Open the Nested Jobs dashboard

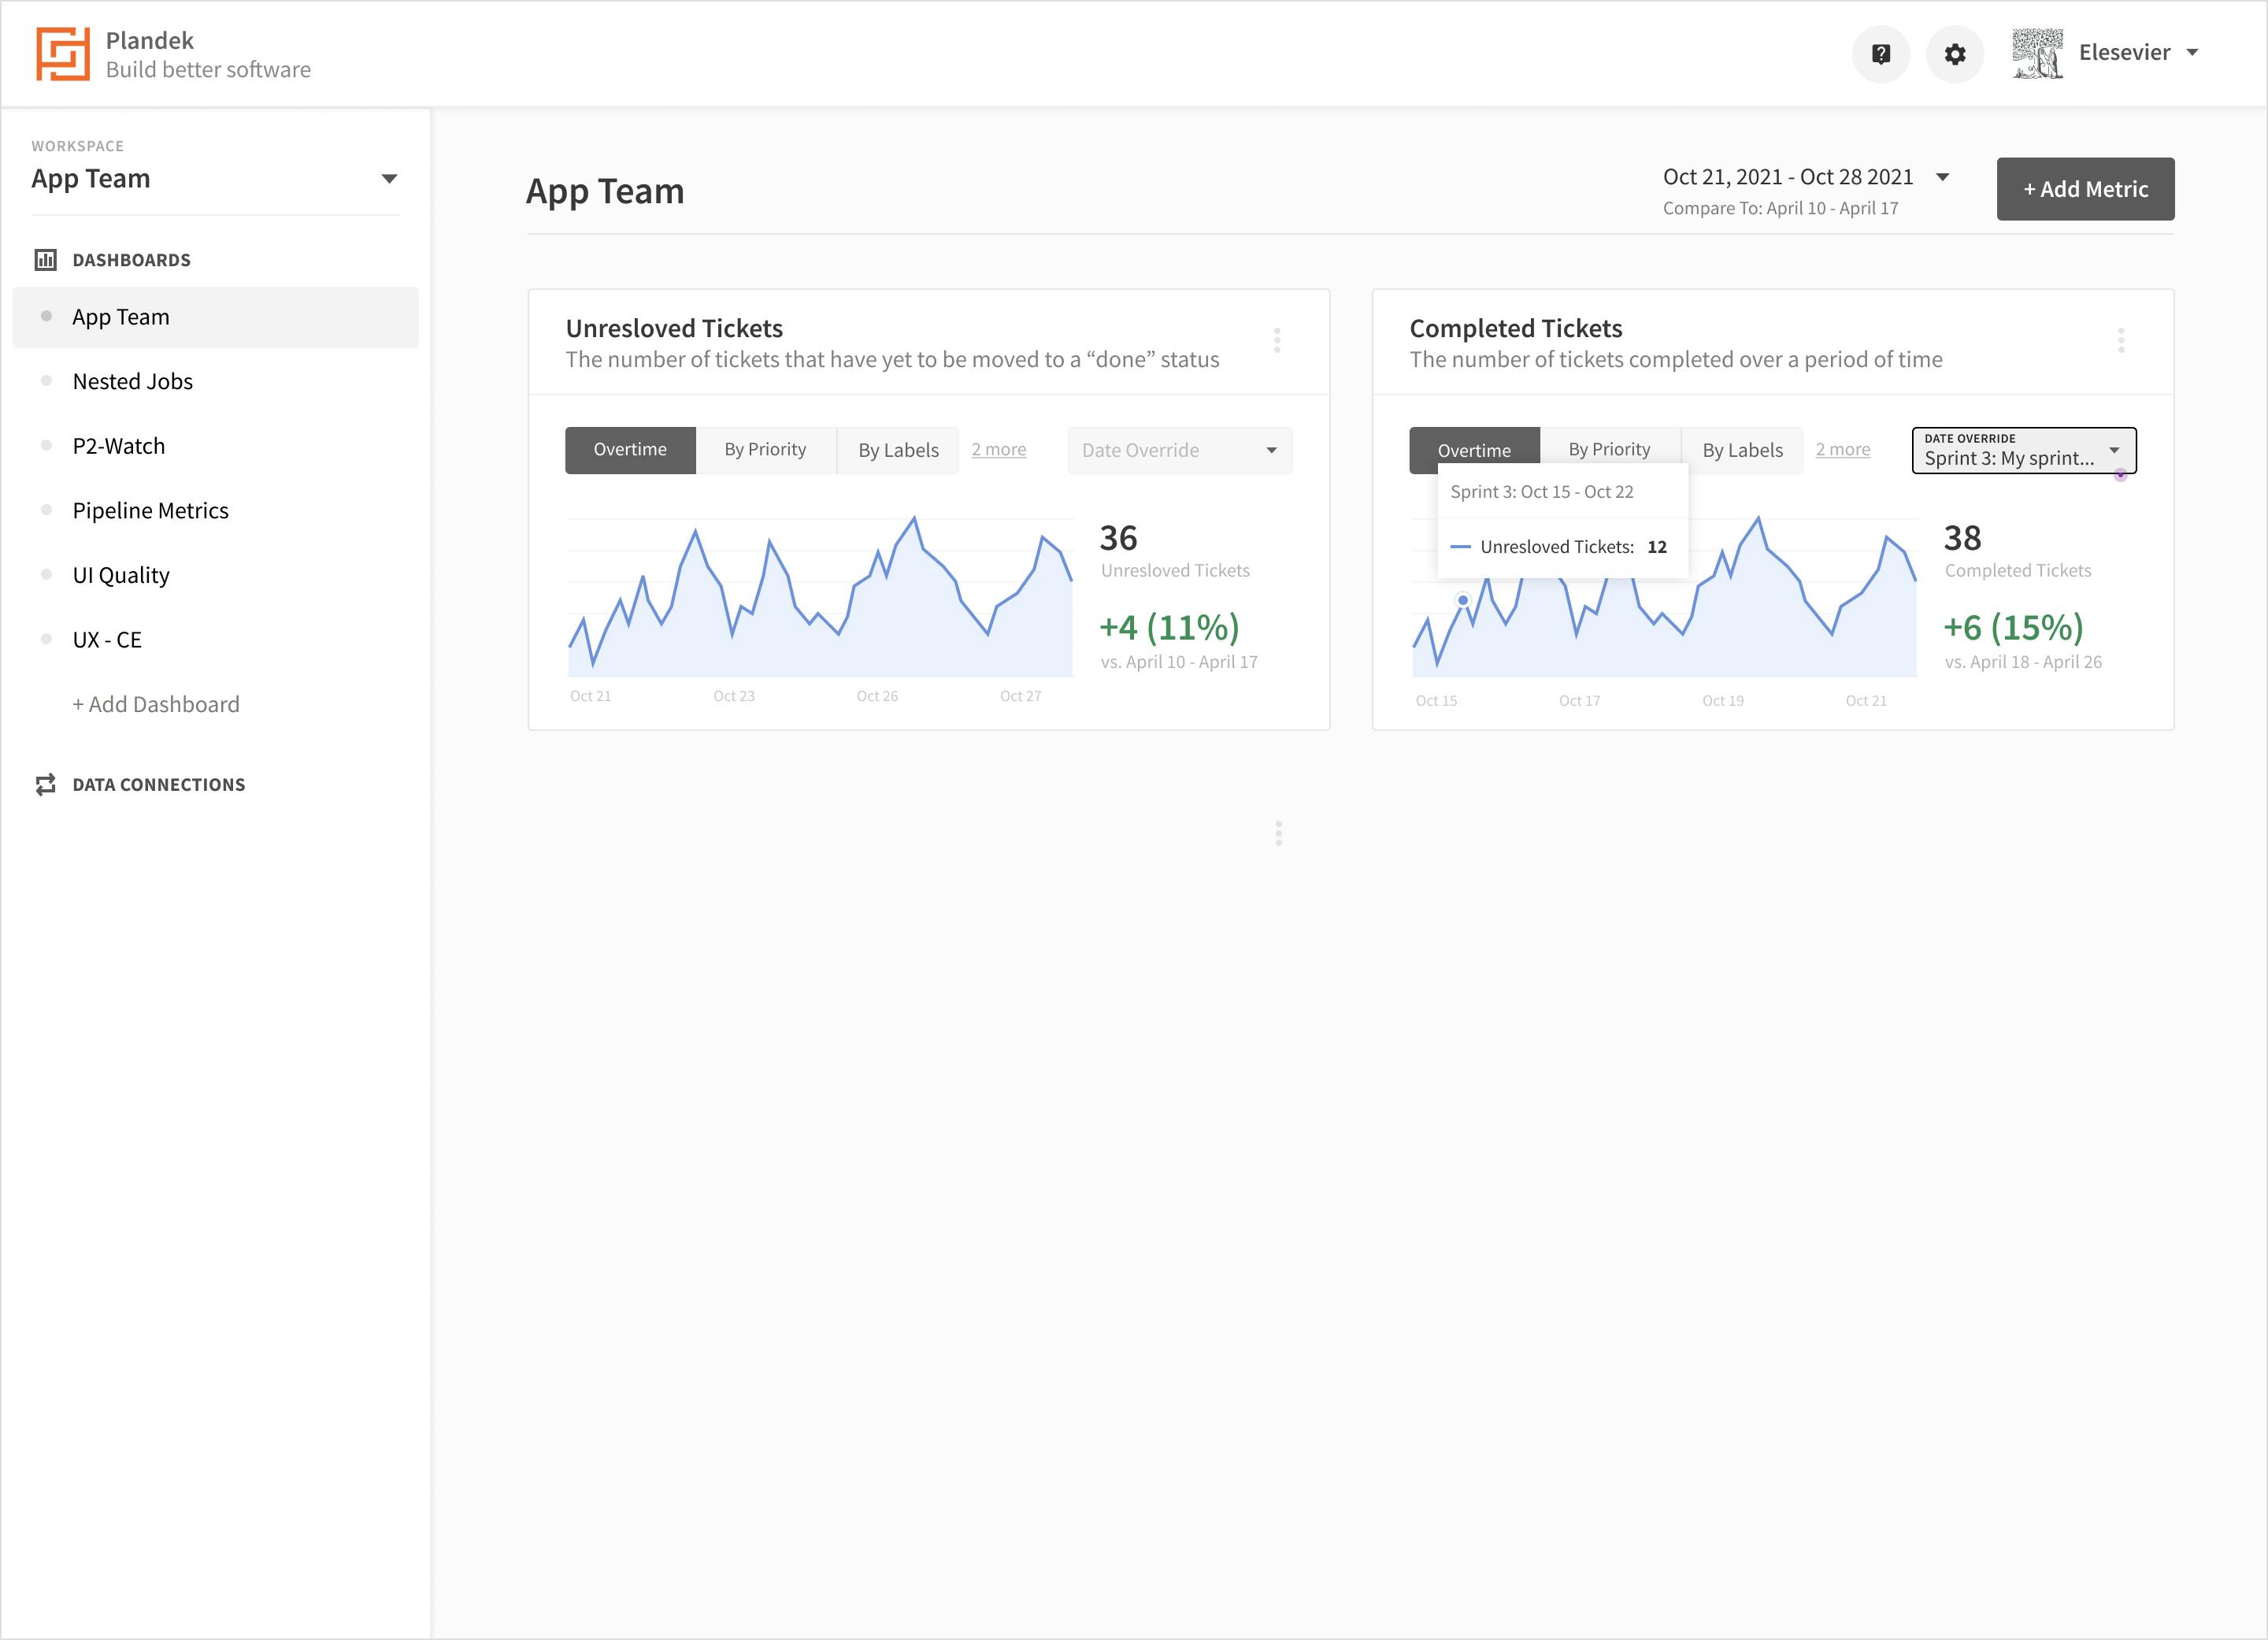pos(133,382)
